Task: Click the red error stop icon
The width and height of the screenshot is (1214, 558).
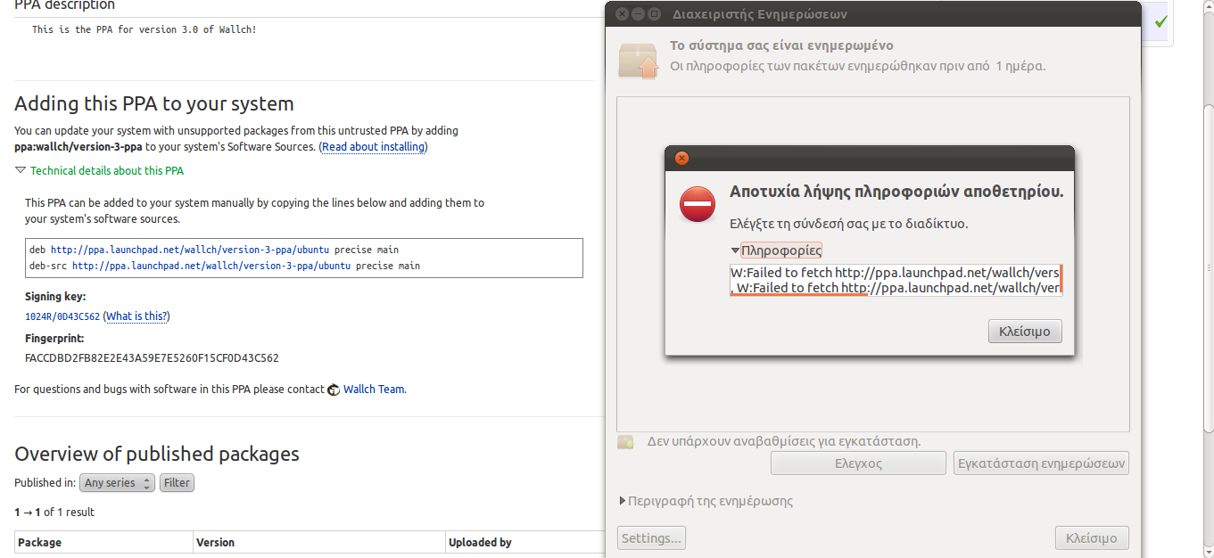Action: coord(698,205)
